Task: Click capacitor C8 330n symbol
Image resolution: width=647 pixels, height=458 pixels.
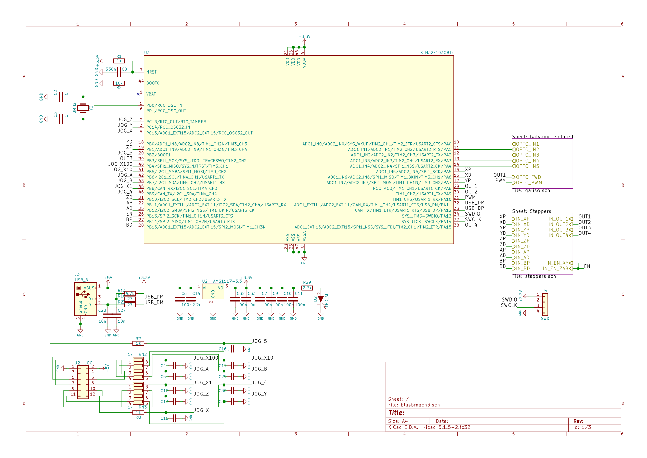Action: [x=119, y=72]
